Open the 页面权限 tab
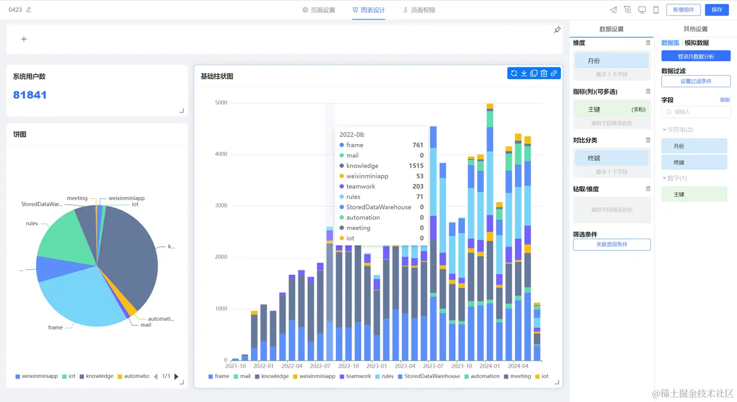This screenshot has width=737, height=402. click(419, 10)
